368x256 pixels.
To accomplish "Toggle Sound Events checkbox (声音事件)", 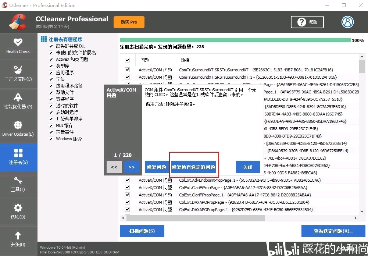I will click(x=51, y=132).
